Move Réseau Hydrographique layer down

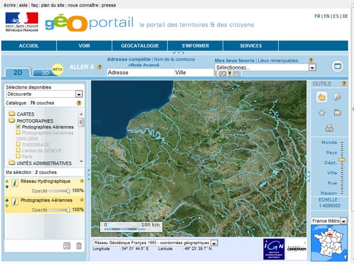click(x=7, y=187)
